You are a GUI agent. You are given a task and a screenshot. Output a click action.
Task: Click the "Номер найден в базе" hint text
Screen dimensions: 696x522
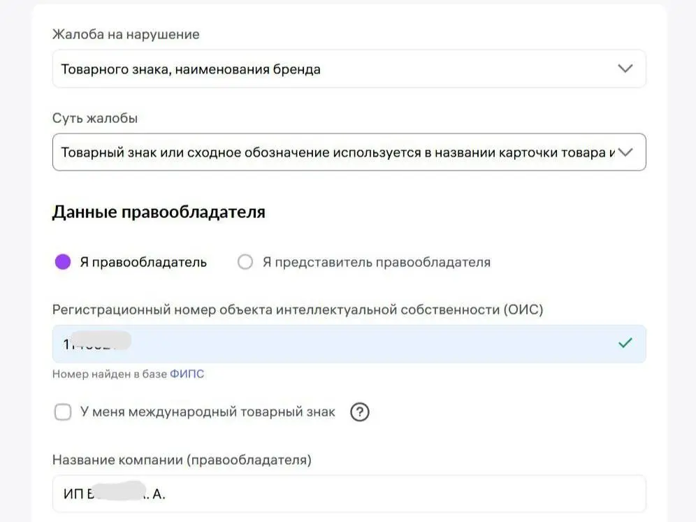[110, 374]
